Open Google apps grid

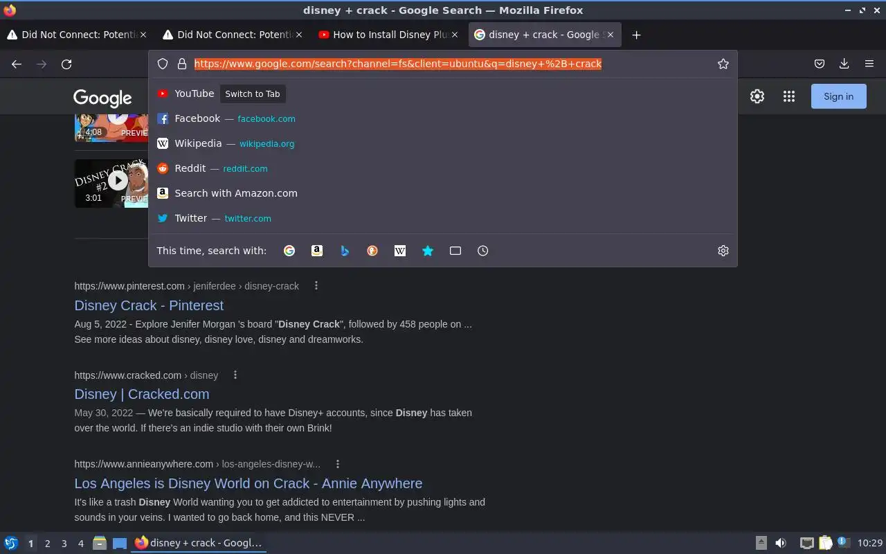click(789, 96)
